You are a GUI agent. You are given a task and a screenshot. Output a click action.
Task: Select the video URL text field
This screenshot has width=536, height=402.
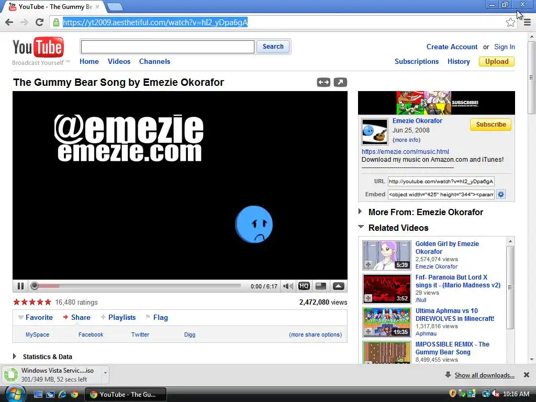(441, 182)
